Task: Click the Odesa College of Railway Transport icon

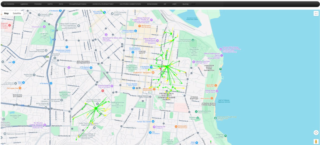Action: 79,136
